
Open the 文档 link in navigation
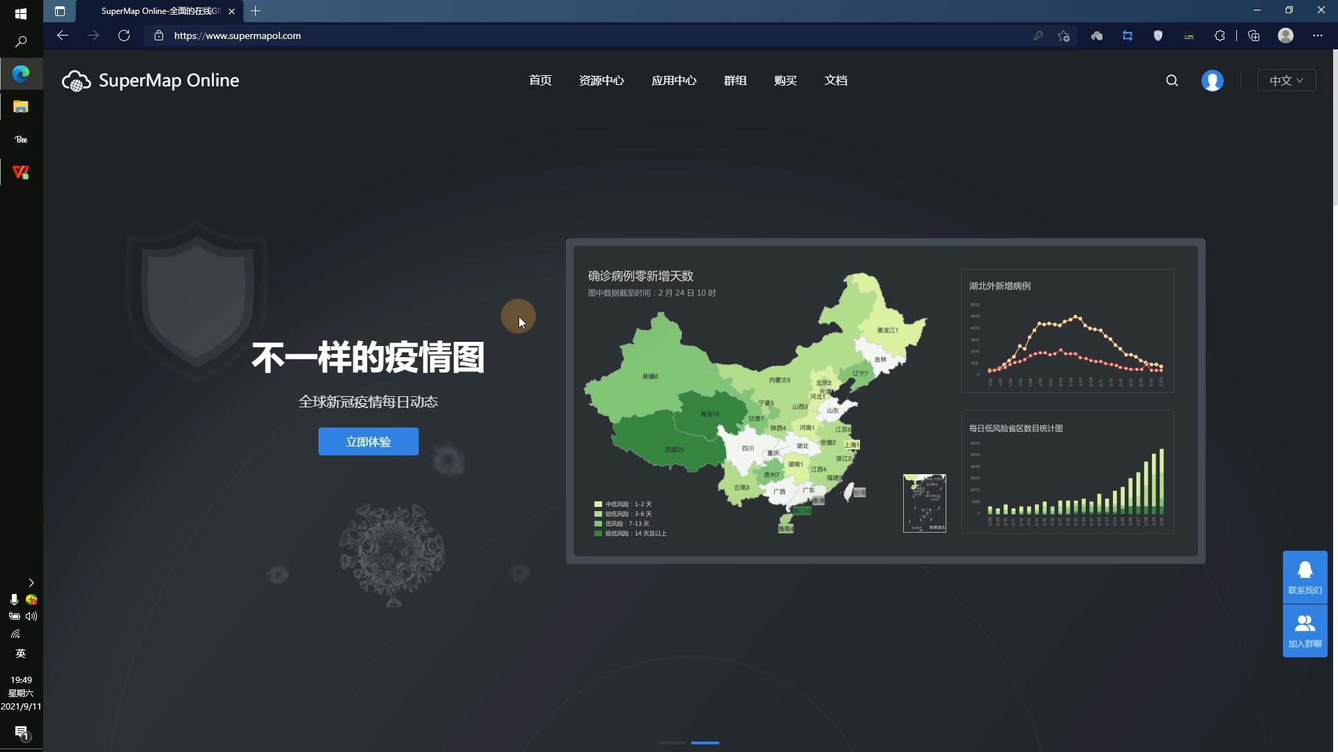click(x=836, y=80)
